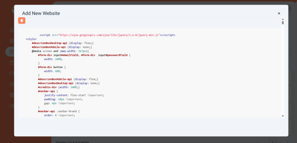Open Home icon in background sidebar

12,30
